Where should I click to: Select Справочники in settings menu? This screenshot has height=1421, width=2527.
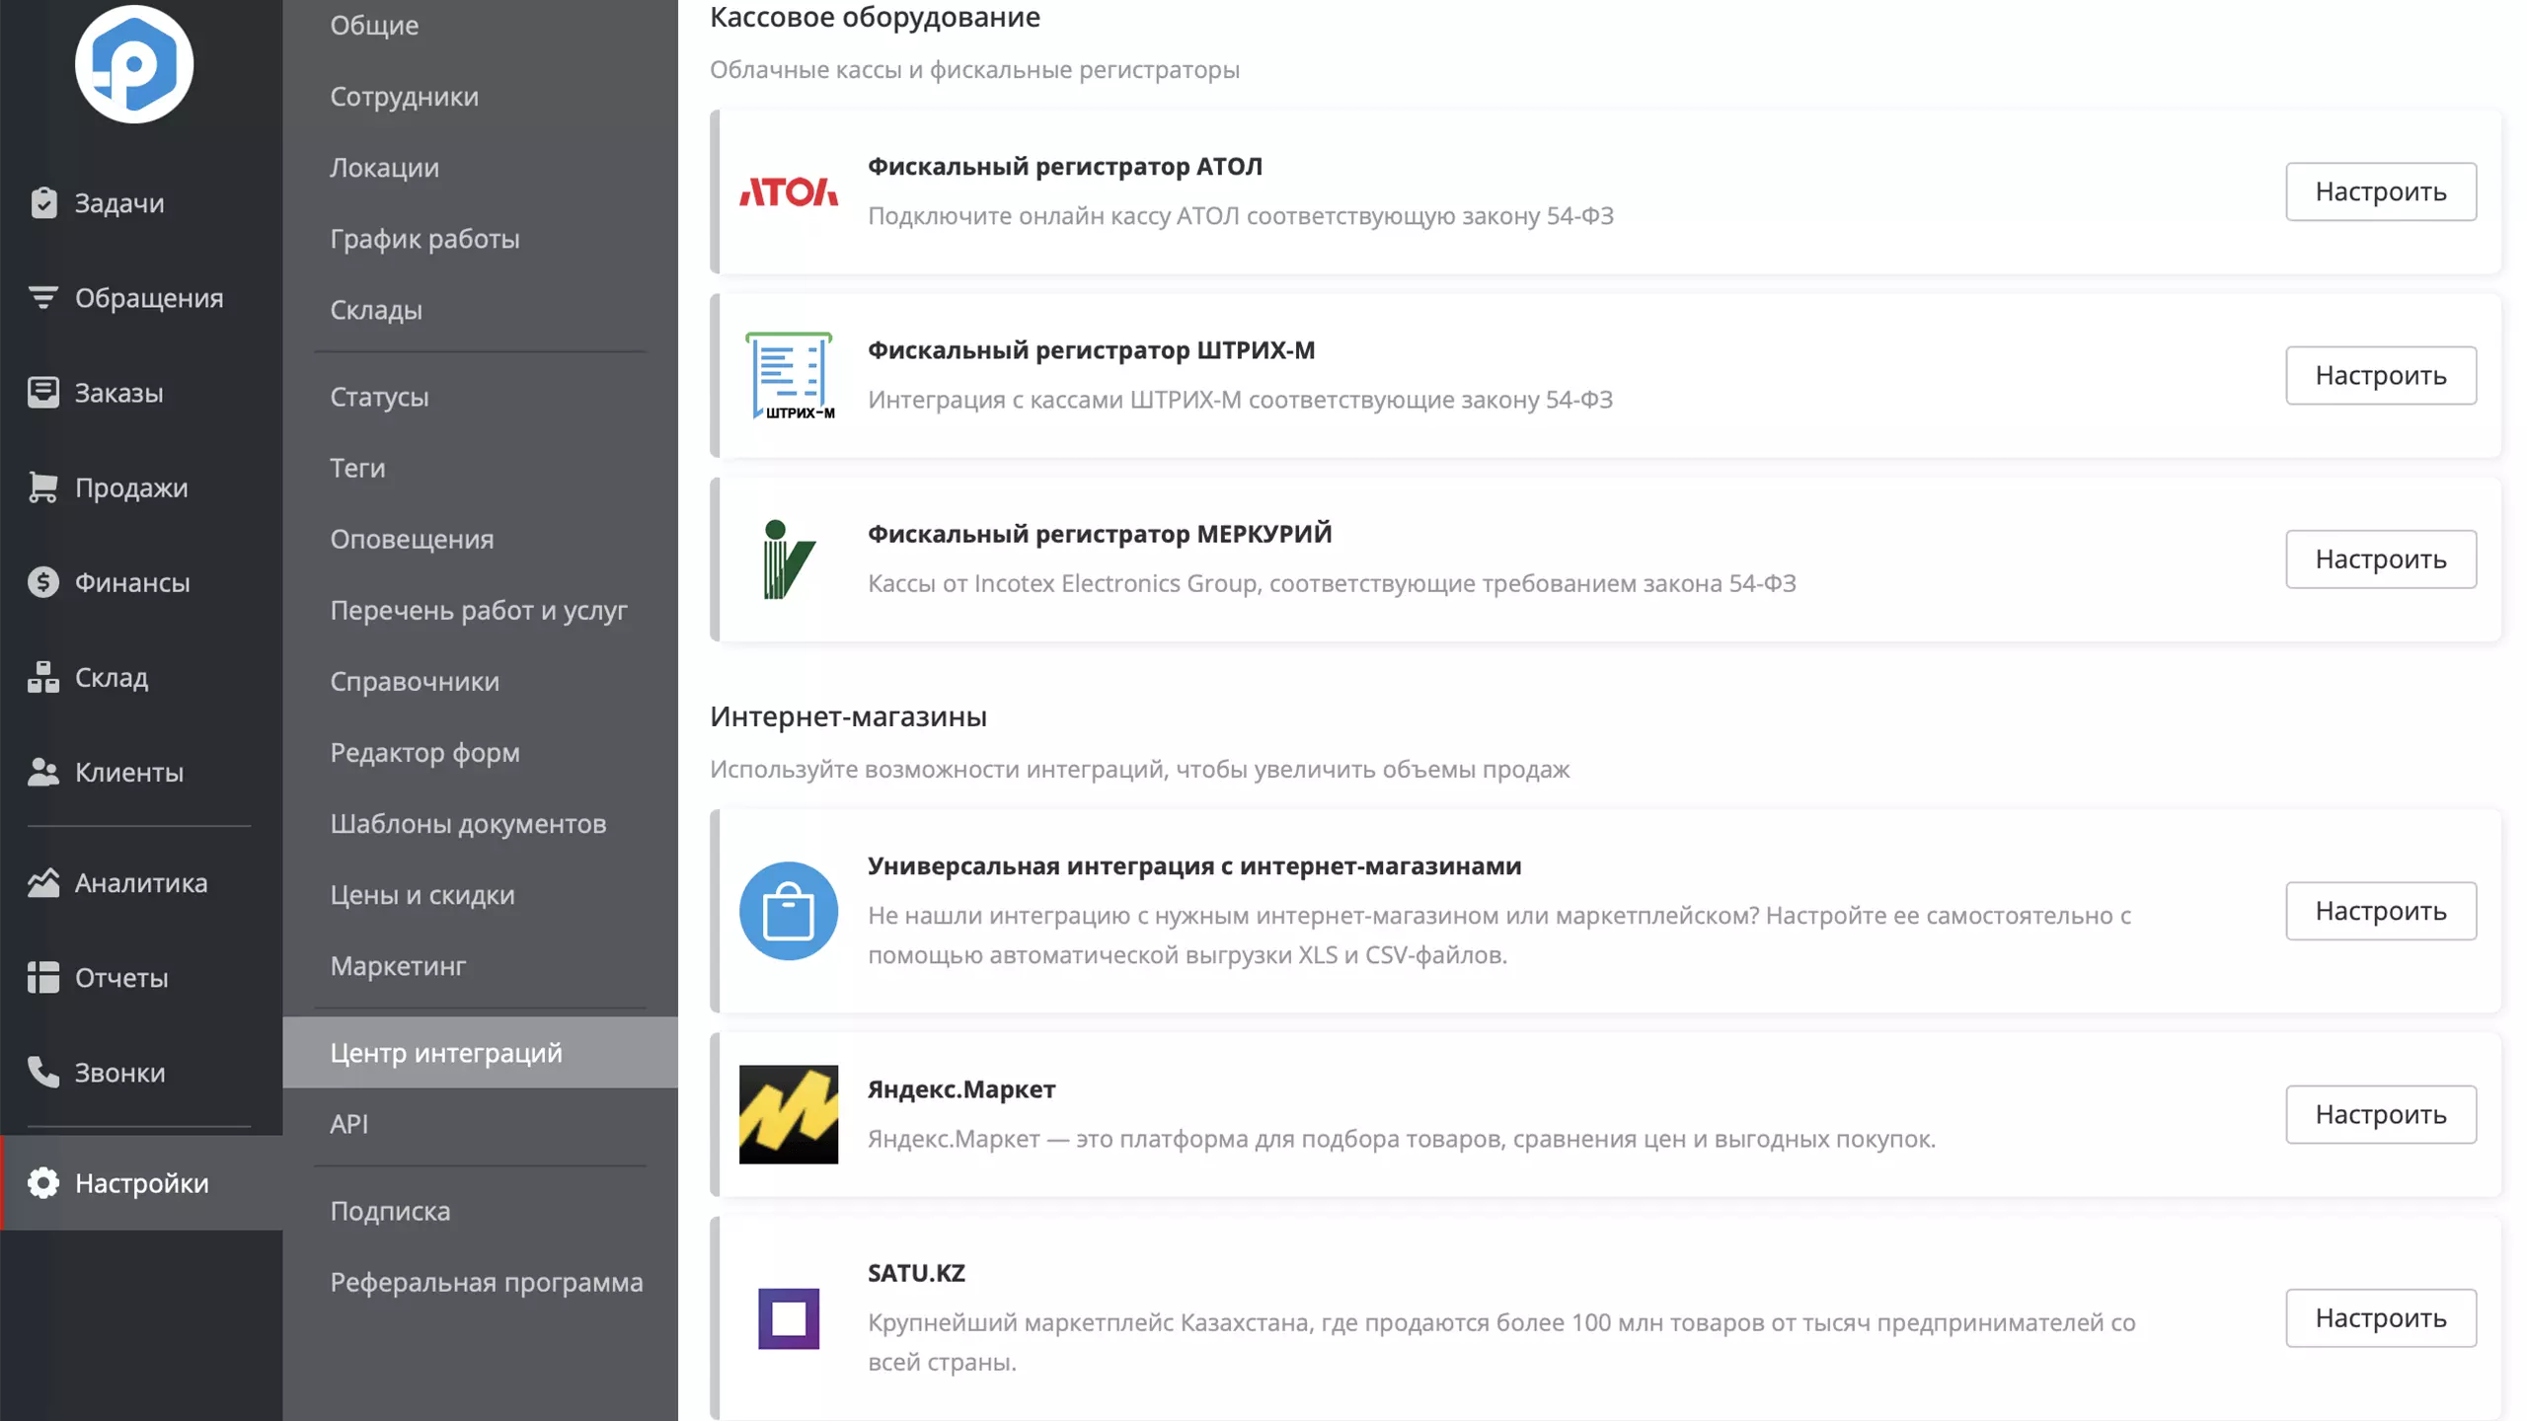(480, 681)
